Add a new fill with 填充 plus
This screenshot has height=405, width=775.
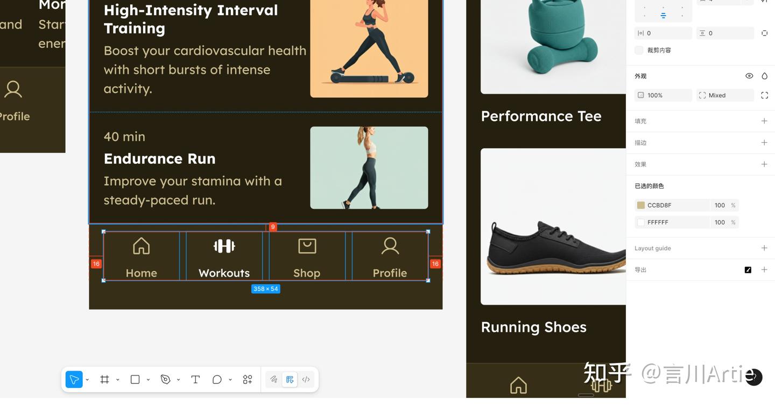(764, 121)
